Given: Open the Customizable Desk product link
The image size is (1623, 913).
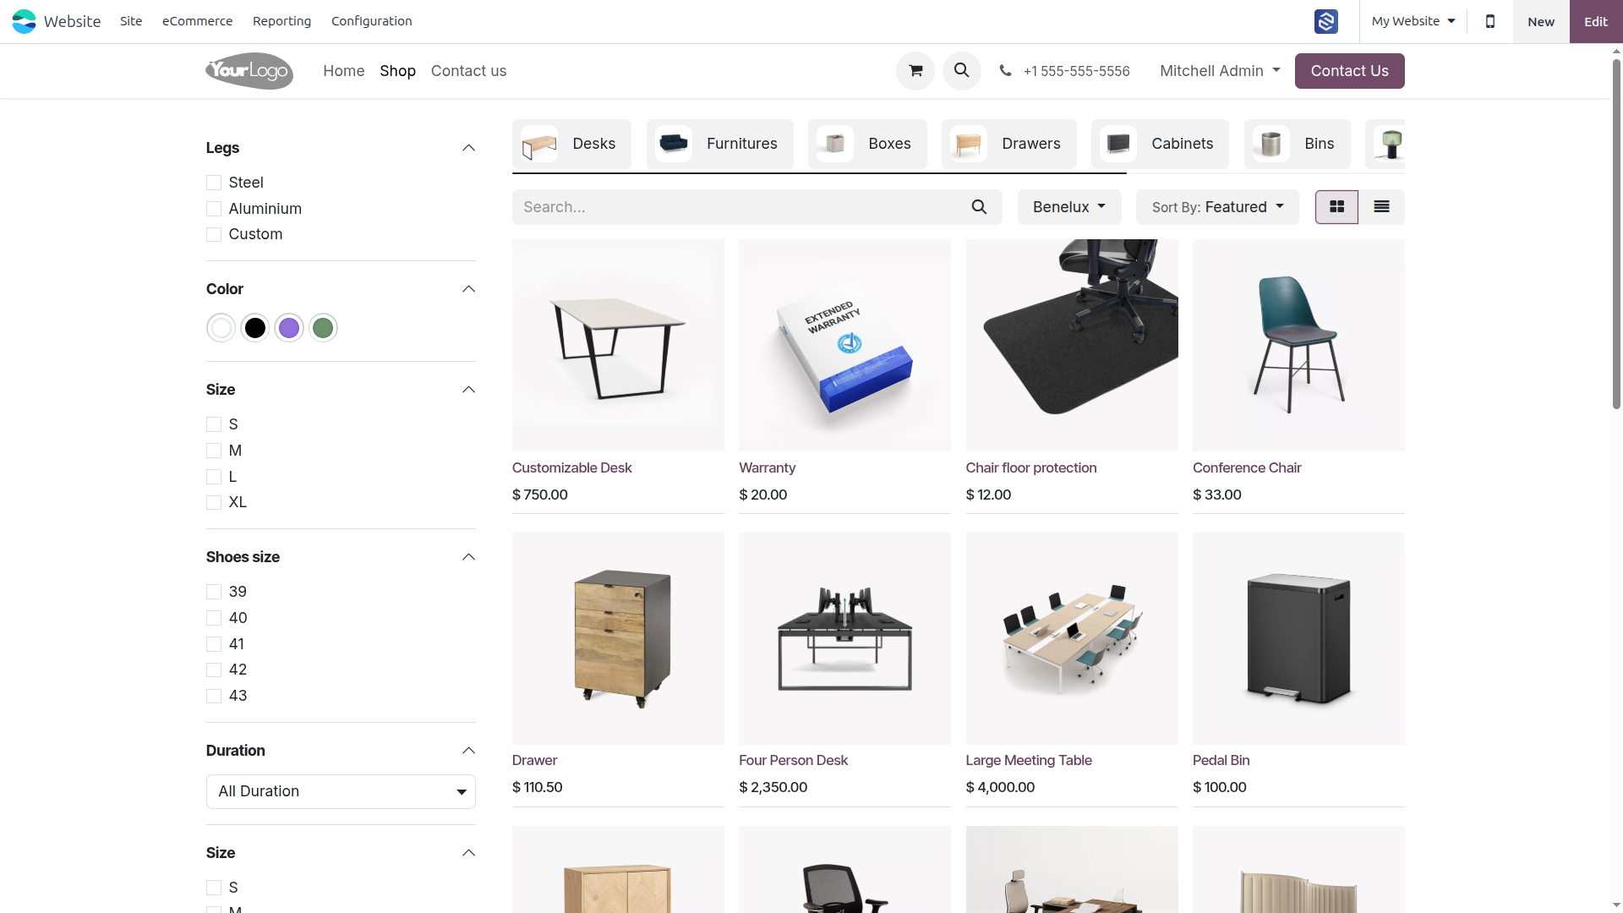Looking at the screenshot, I should pyautogui.click(x=571, y=467).
